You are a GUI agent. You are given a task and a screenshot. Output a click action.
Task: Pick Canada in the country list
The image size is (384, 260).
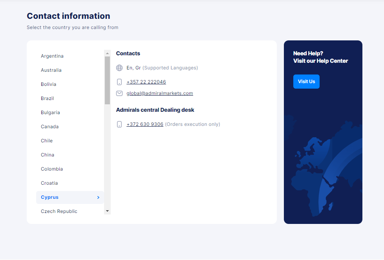coord(49,127)
